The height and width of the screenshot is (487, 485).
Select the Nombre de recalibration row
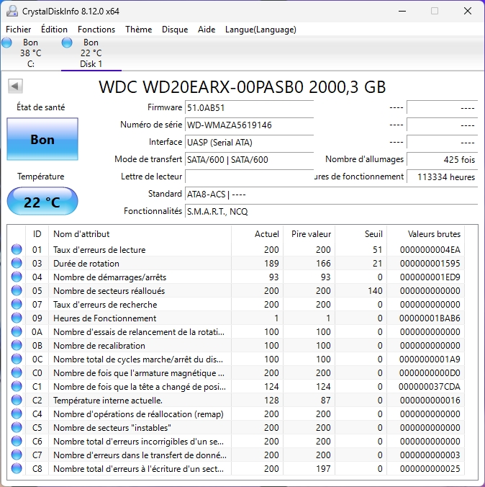(237, 345)
